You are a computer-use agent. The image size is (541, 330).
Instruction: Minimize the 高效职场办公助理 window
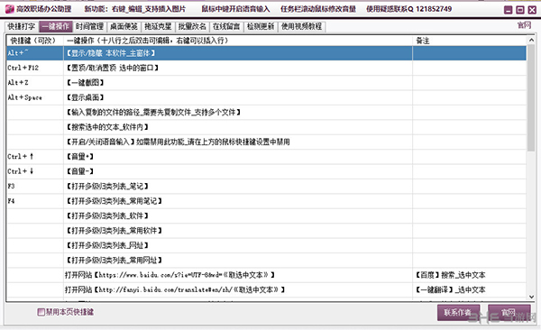[509, 10]
